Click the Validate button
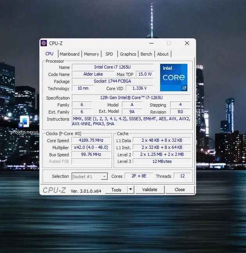Screen dimensions: 246x253 click(150, 190)
